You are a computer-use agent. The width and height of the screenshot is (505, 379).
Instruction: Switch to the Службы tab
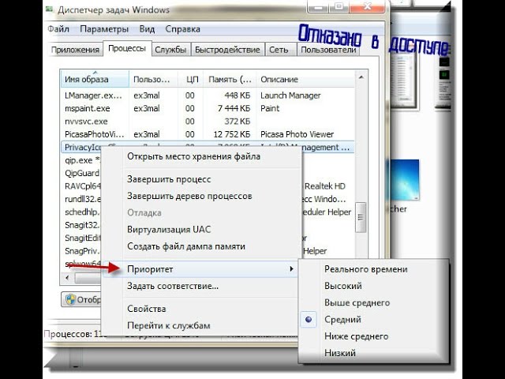coord(170,50)
